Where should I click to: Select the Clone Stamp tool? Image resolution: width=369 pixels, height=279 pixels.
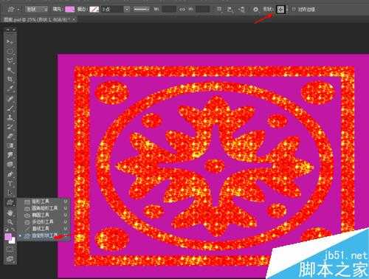click(10, 117)
